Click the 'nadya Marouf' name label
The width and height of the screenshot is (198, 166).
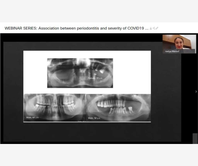172,51
